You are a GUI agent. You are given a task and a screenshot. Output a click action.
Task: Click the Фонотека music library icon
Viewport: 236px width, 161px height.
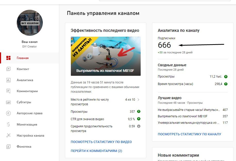[x=9, y=146]
